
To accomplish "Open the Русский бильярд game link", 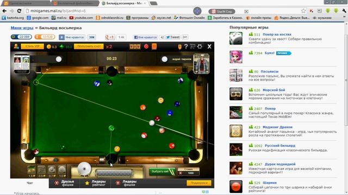I will pos(280,146).
